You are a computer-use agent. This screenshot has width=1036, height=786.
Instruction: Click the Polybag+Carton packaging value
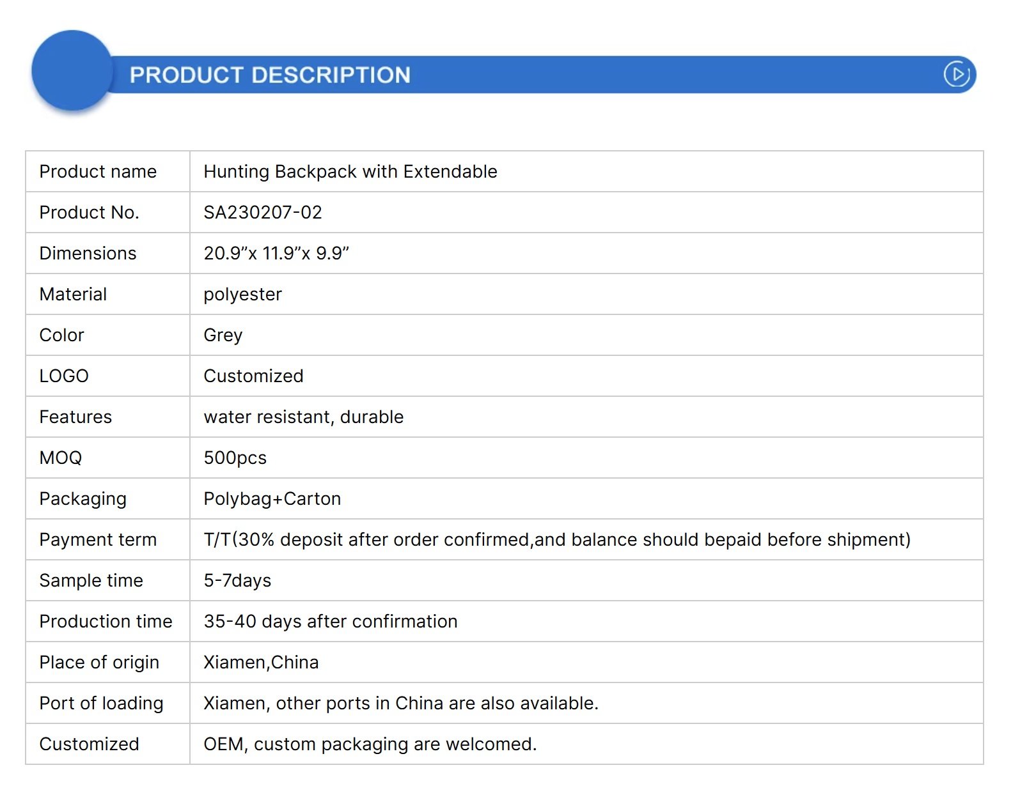272,499
